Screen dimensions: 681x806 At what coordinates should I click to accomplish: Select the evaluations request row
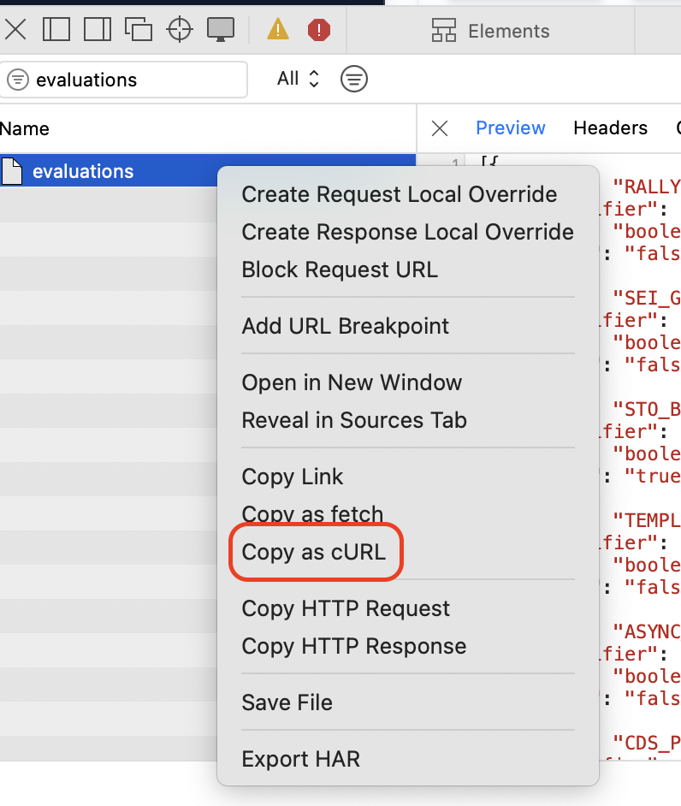pyautogui.click(x=83, y=171)
